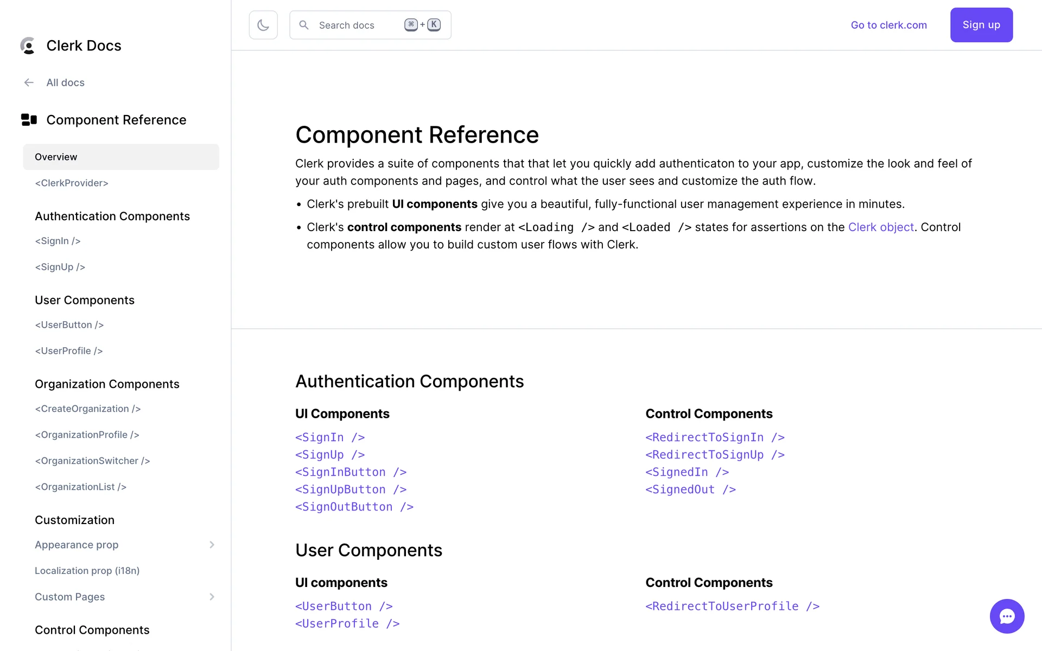Expand the Custom Pages chevron
Image resolution: width=1042 pixels, height=651 pixels.
coord(212,597)
